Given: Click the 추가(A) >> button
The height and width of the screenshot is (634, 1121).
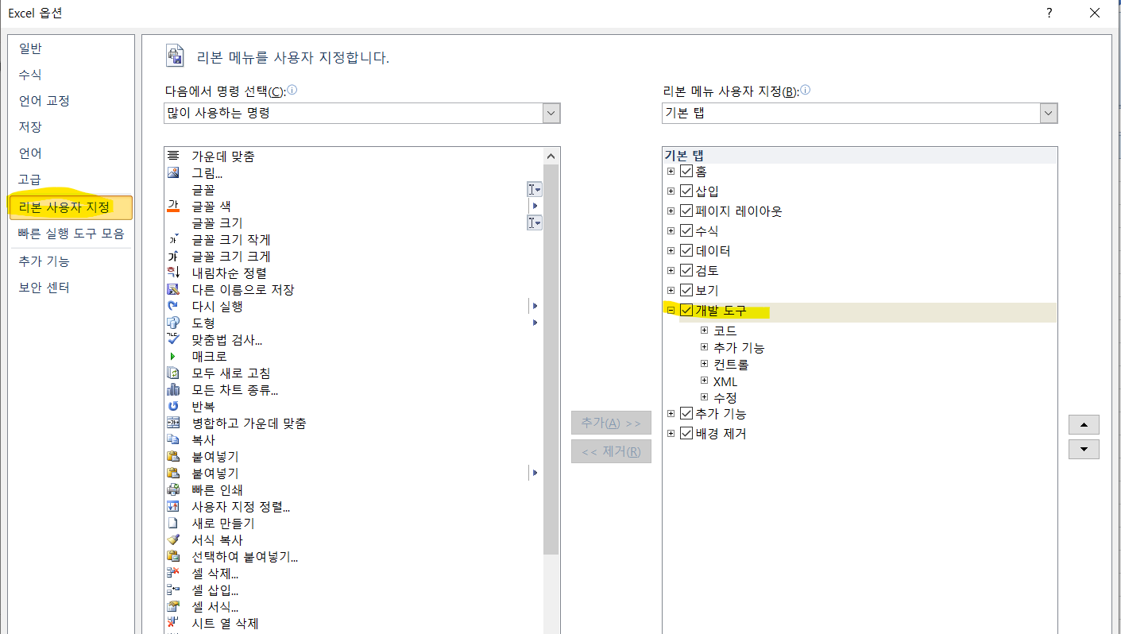Looking at the screenshot, I should coord(611,423).
